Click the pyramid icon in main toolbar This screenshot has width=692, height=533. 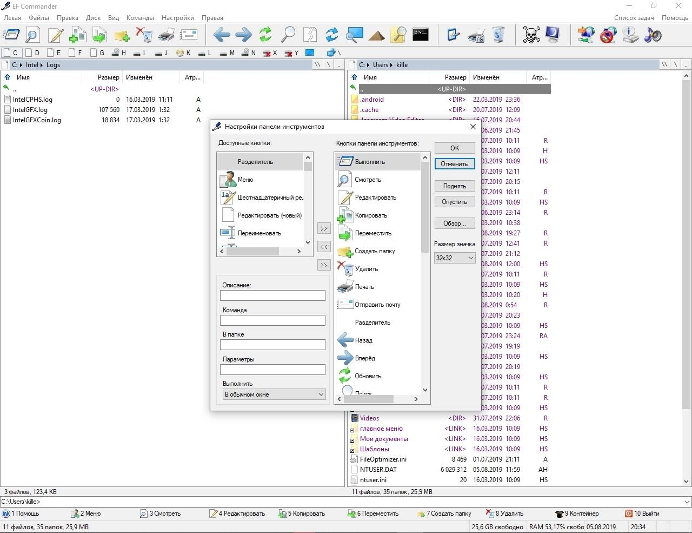(x=376, y=36)
